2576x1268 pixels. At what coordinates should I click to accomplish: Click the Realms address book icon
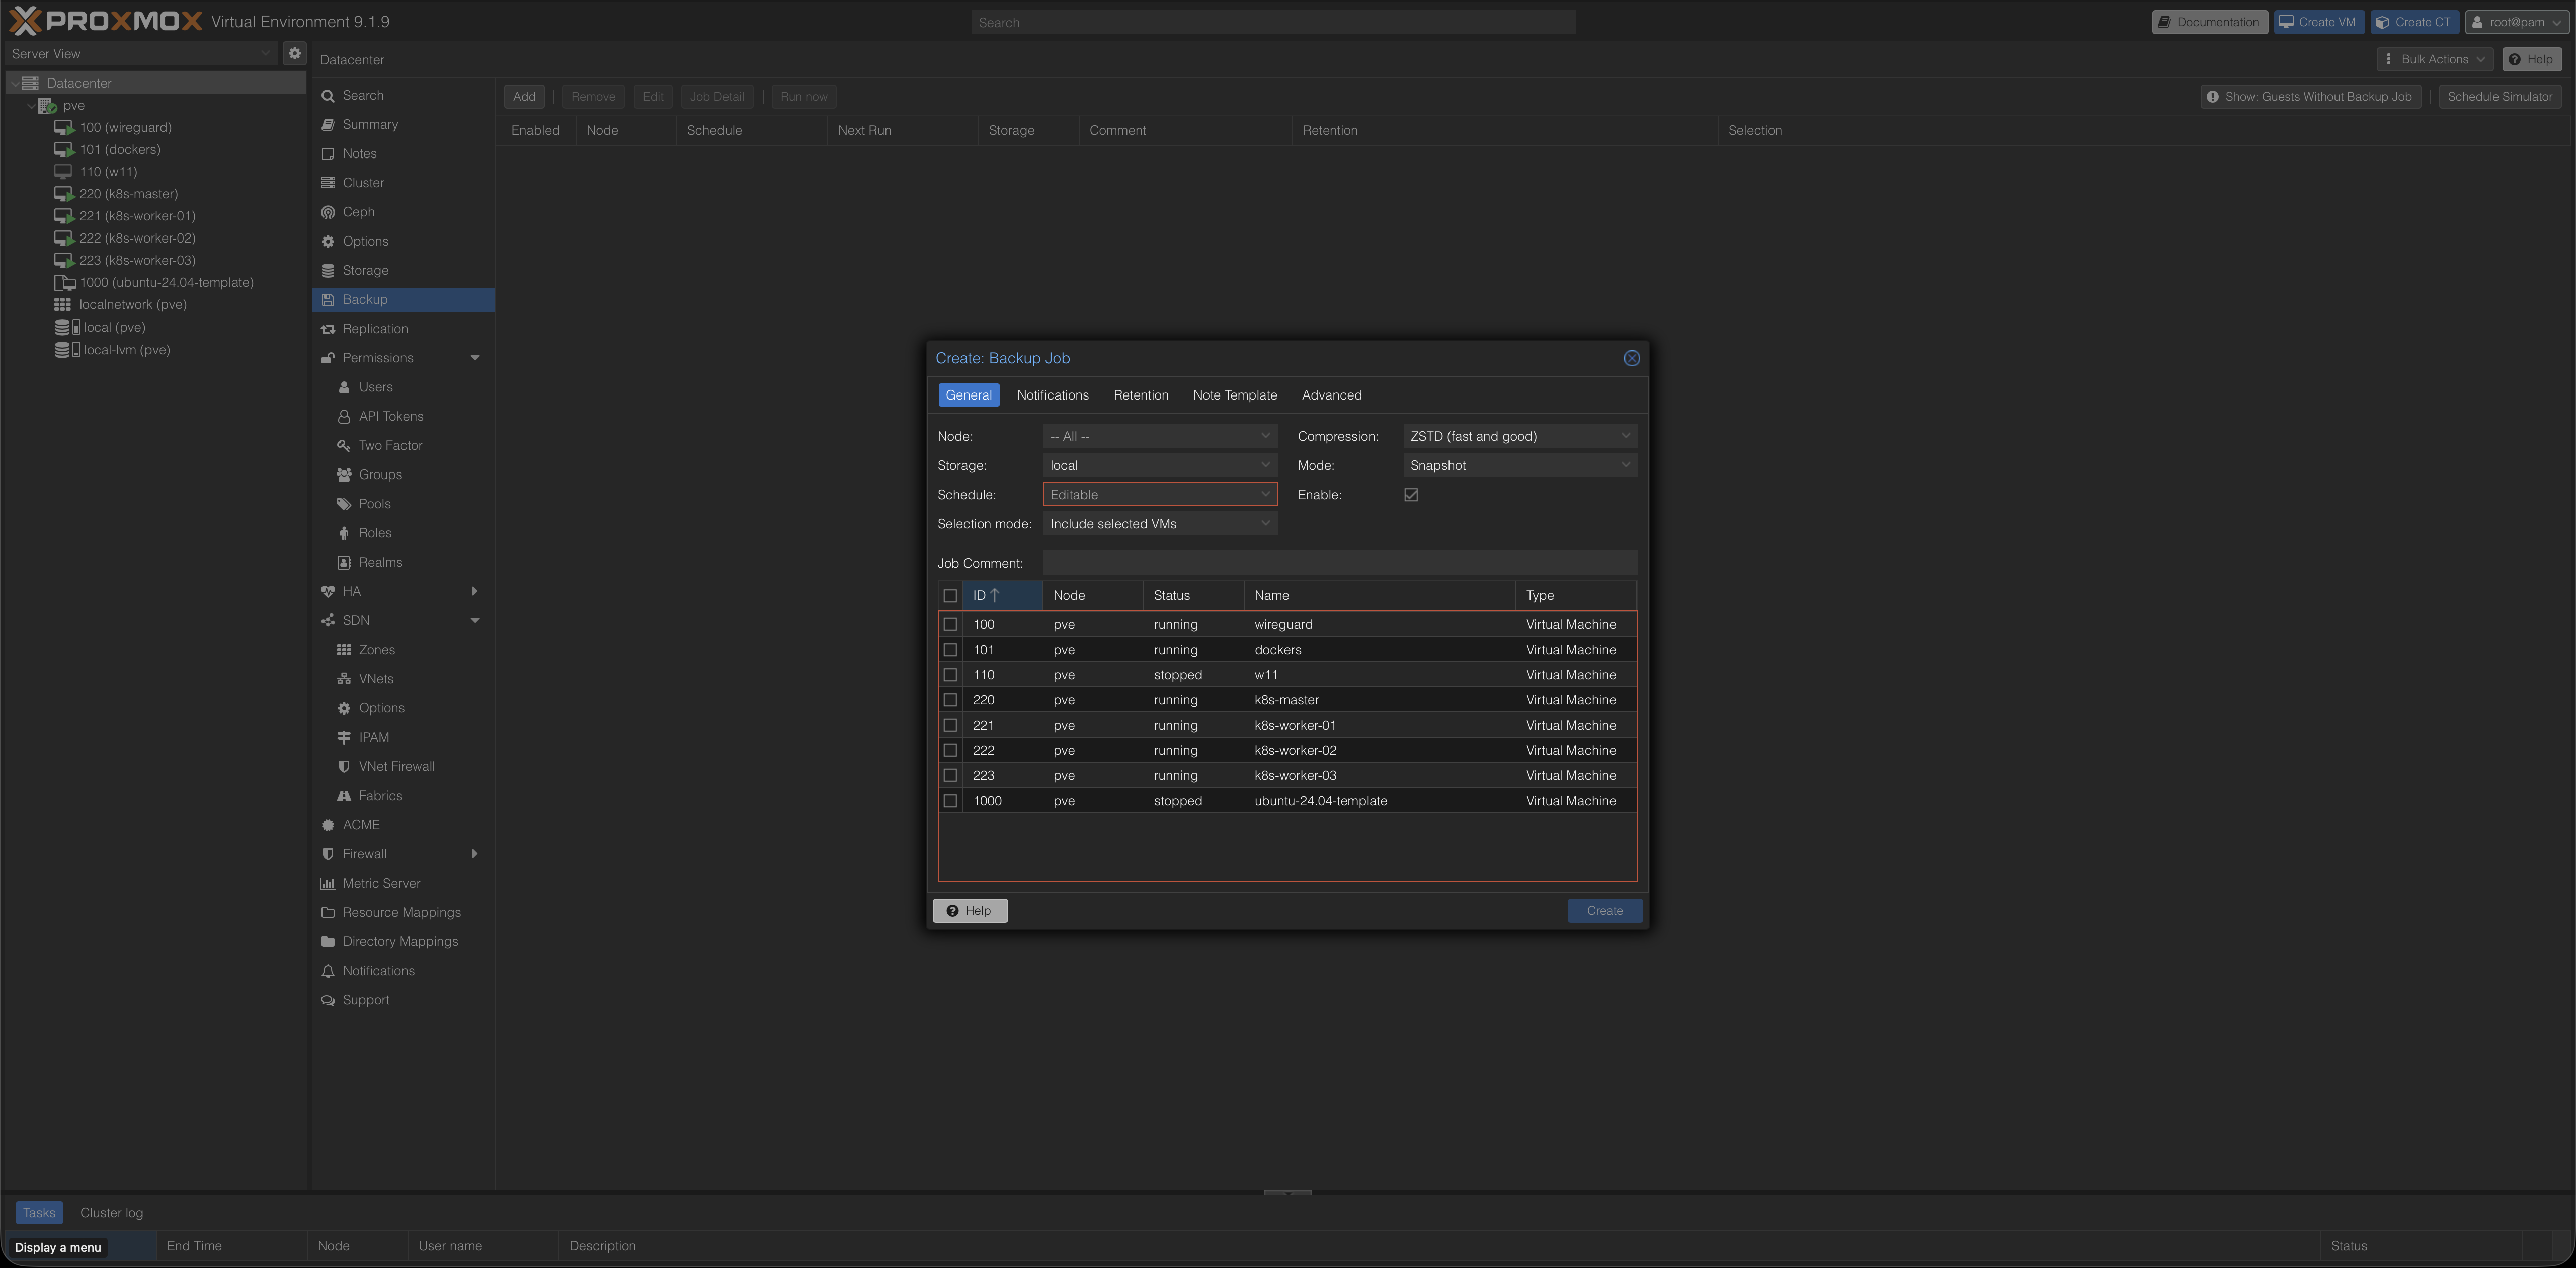[344, 562]
